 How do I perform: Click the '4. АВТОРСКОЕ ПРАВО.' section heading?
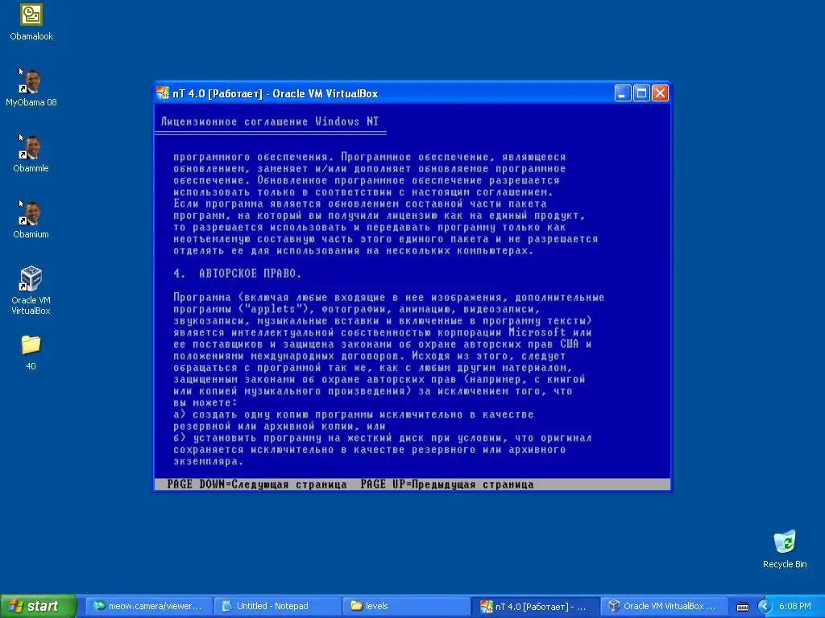[x=238, y=274]
